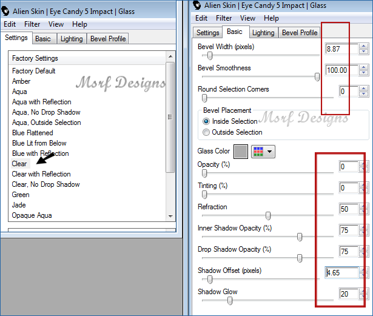
Task: Click Drop Shadow Opacity slider handle
Action: pyautogui.click(x=300, y=258)
